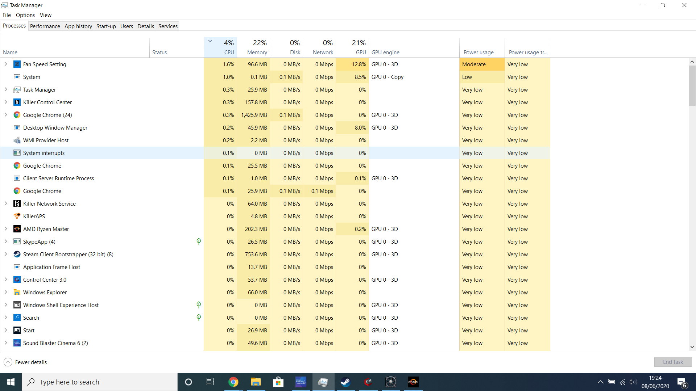The image size is (696, 391).
Task: Sort by the Name column header
Action: [x=75, y=47]
